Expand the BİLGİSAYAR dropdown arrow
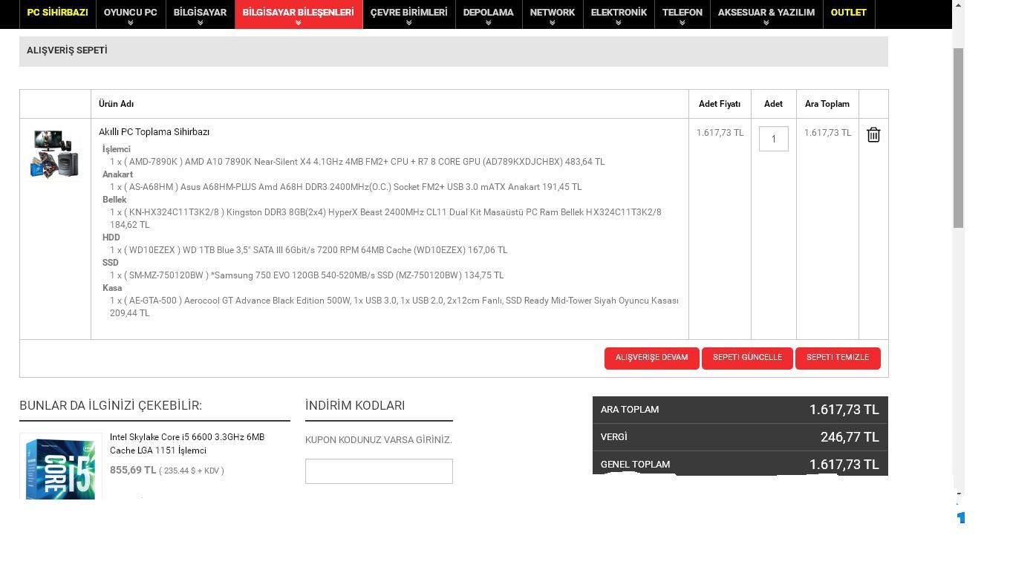The width and height of the screenshot is (1010, 570). click(x=200, y=23)
